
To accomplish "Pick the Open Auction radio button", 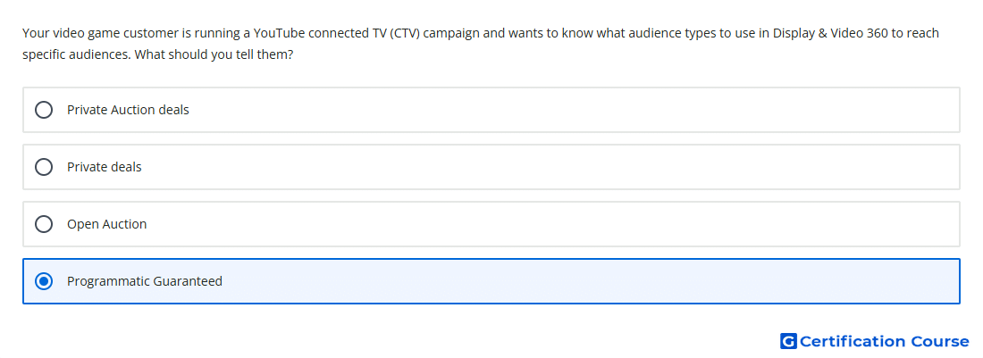I will click(43, 224).
